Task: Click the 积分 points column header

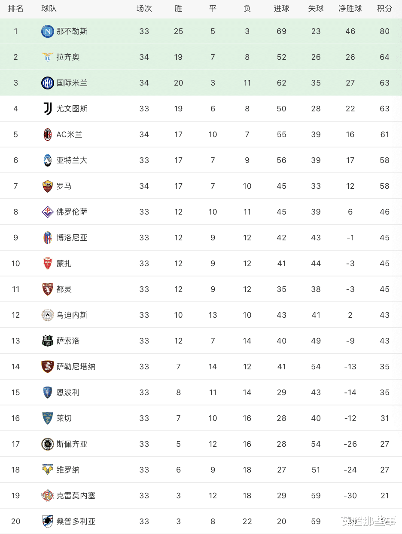Action: coord(384,9)
